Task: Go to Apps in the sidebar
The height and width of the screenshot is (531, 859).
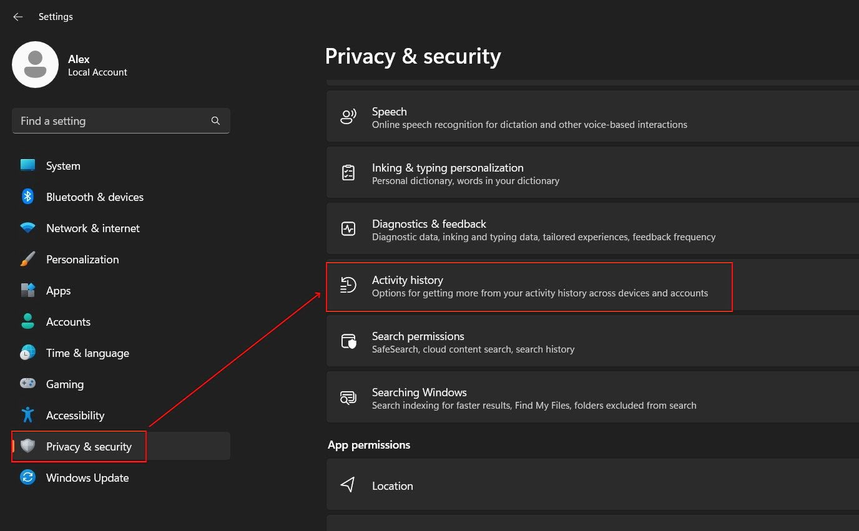Action: click(58, 291)
